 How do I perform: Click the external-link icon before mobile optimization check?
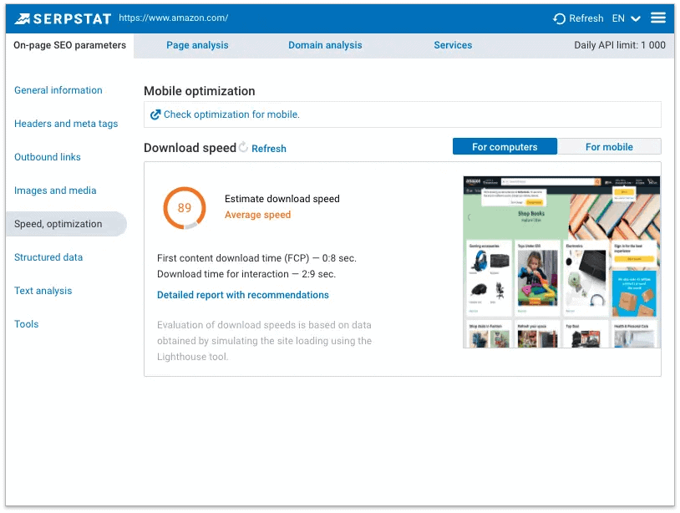coord(155,114)
